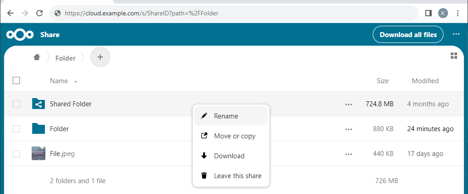Toggle the select-all checkbox in header
This screenshot has height=194, width=468.
tap(16, 81)
